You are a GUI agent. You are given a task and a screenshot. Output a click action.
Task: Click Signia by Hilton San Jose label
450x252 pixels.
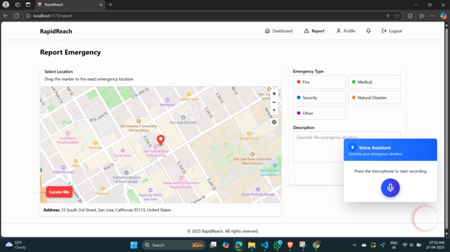[x=150, y=197]
